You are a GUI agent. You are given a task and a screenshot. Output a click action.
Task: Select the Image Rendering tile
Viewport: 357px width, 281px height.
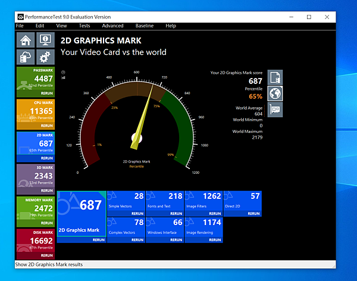(203, 227)
